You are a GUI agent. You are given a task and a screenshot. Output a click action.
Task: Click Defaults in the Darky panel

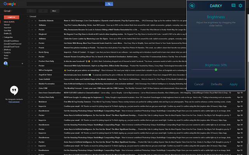tap(216, 84)
